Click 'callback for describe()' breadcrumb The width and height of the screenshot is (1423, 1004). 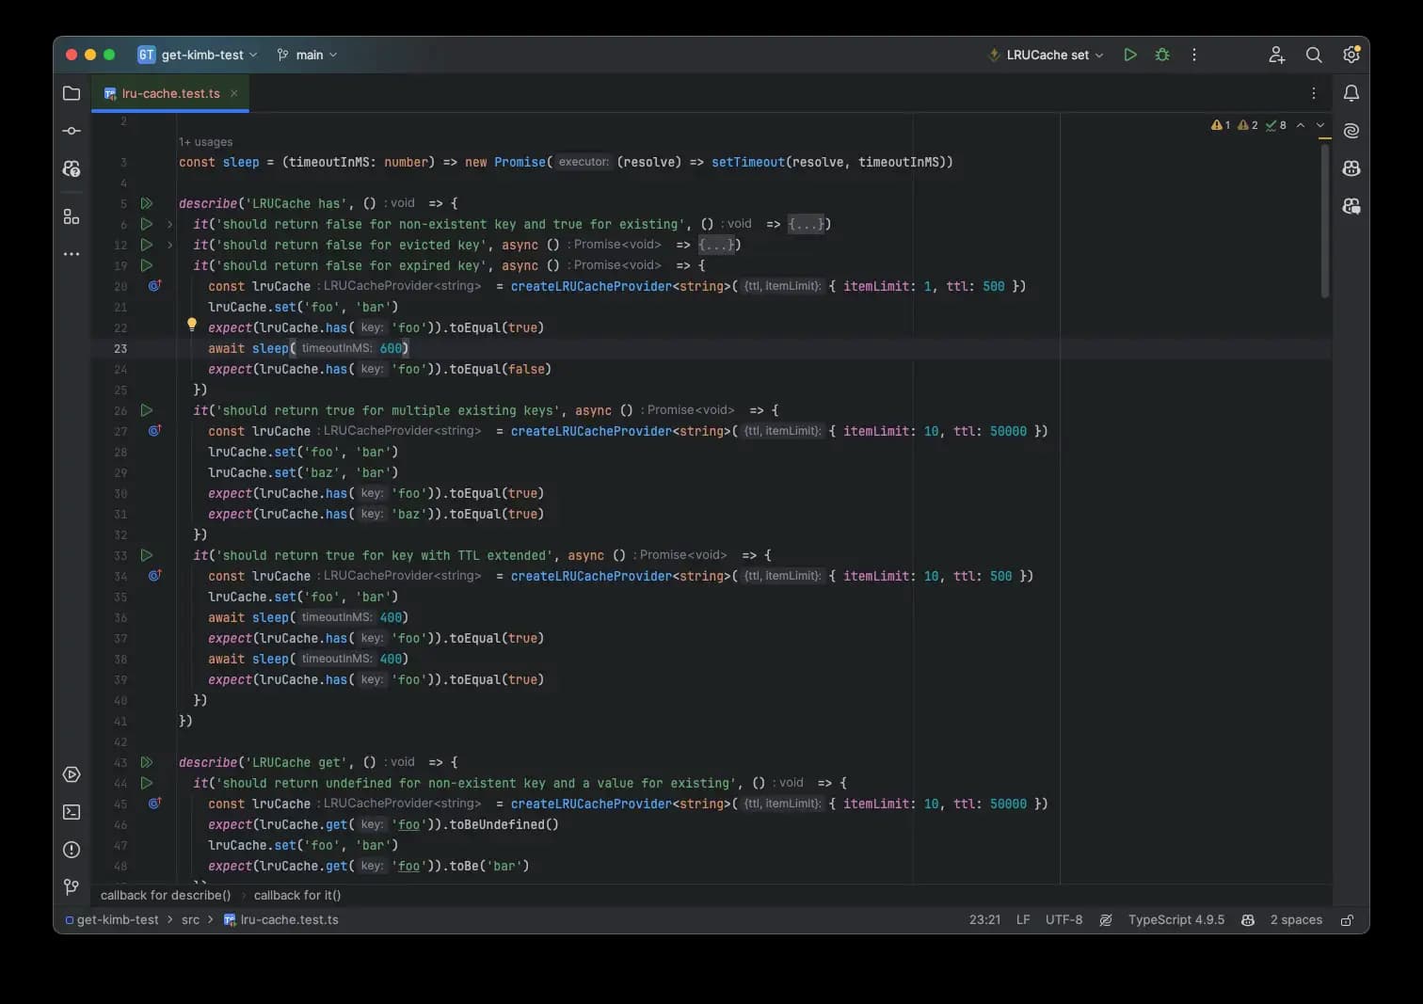click(166, 896)
